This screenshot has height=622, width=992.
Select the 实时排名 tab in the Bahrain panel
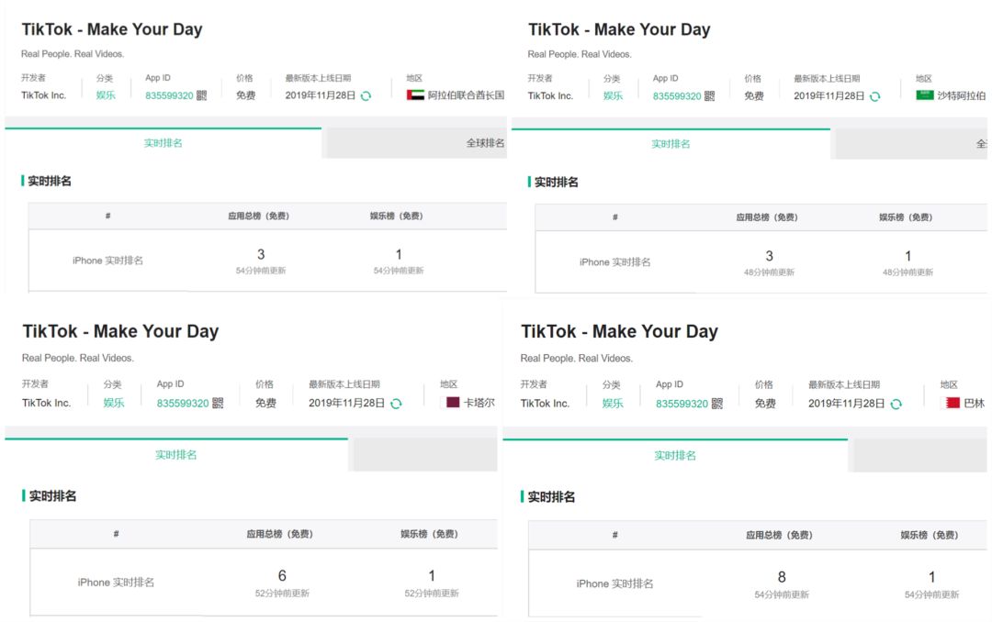tap(675, 456)
